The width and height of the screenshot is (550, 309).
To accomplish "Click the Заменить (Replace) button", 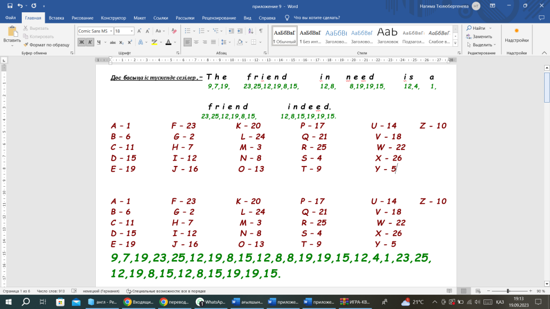I will [479, 37].
